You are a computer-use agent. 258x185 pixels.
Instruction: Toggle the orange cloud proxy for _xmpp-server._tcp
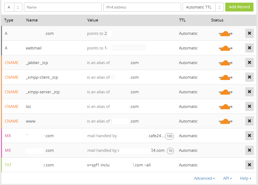point(226,92)
